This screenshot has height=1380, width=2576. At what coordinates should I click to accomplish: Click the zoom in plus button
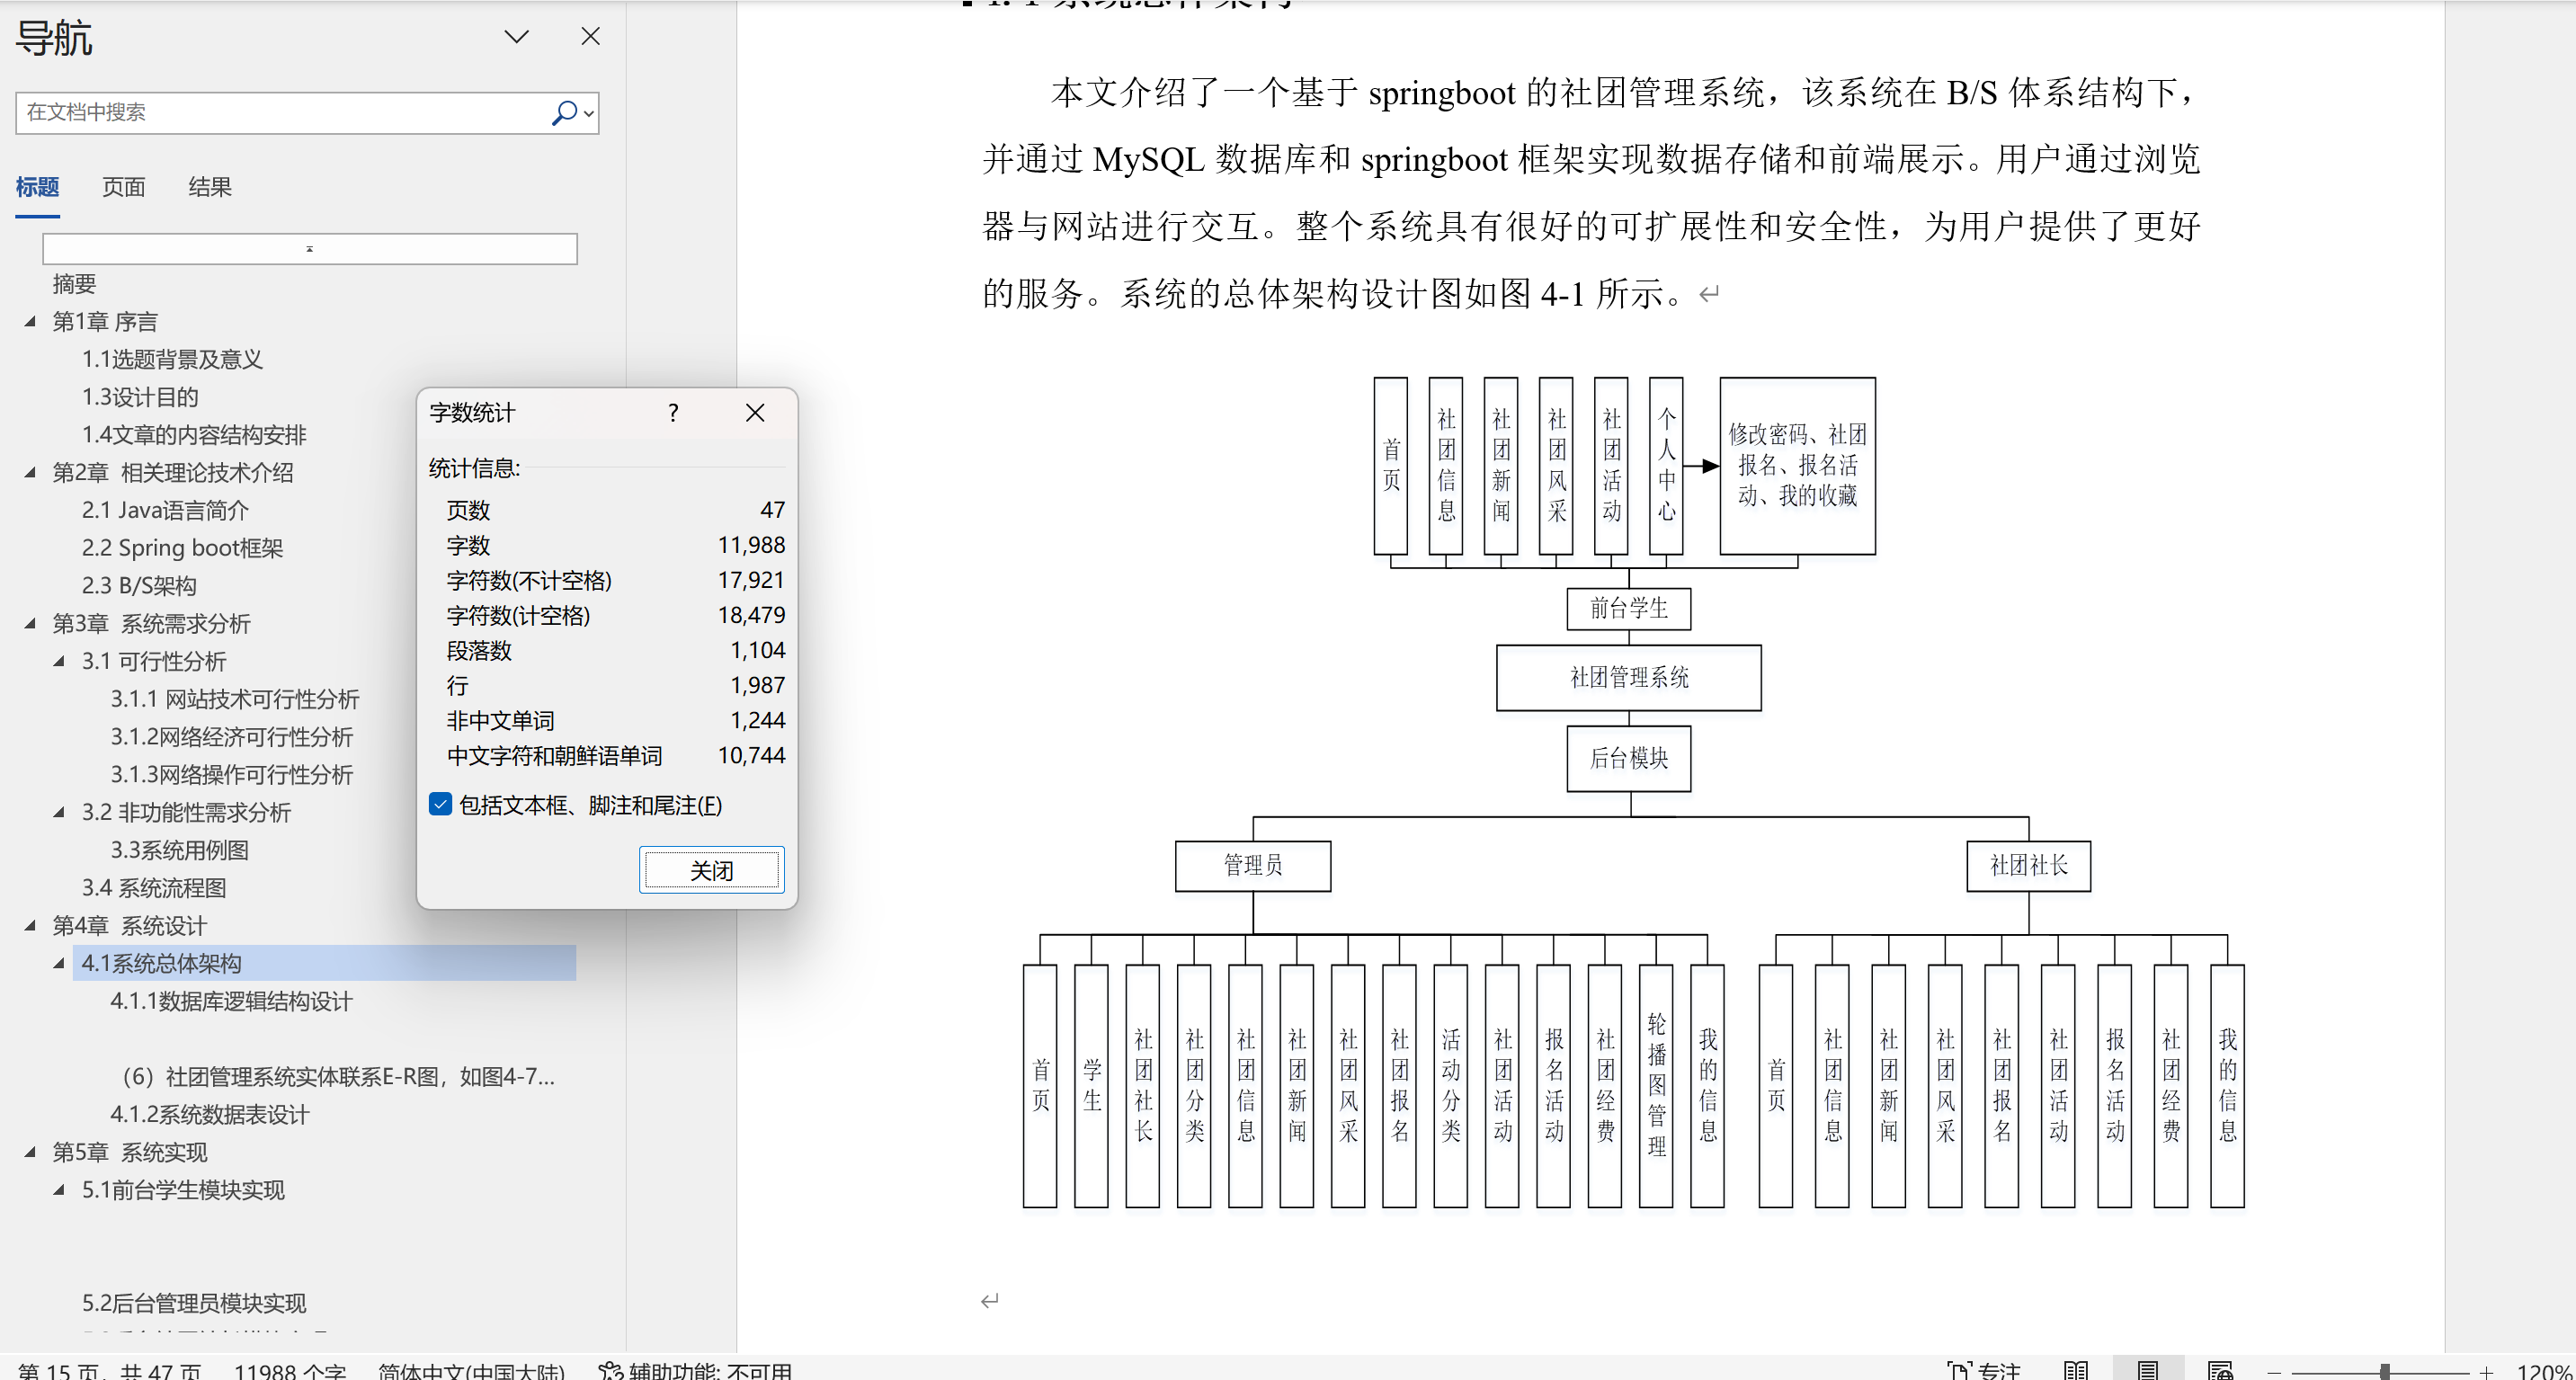tap(2486, 1372)
